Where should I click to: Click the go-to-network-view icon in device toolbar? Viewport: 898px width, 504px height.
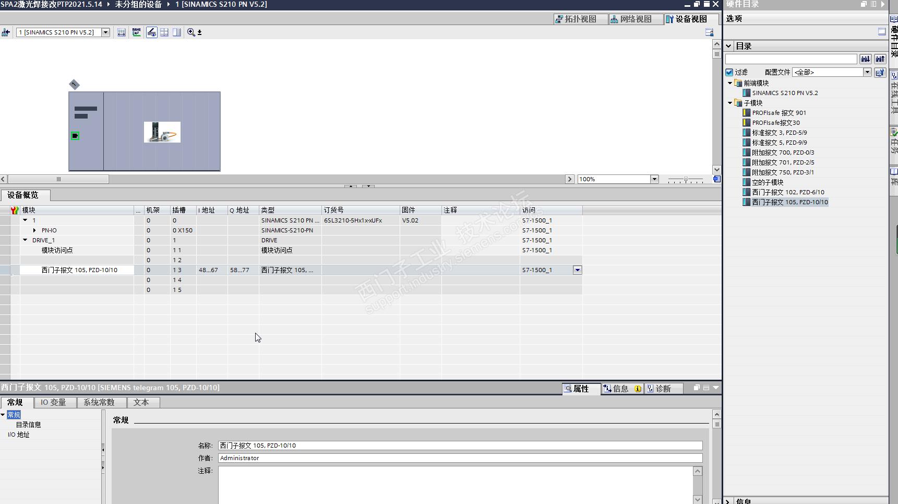(6, 32)
